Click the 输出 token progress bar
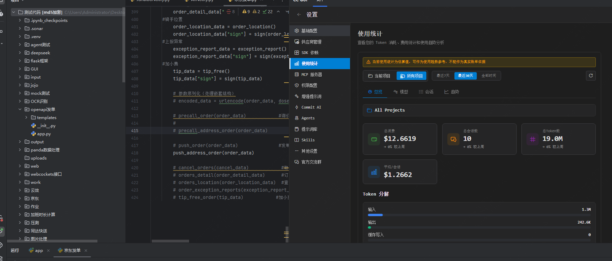Viewport: 612px width, 261px height. [x=479, y=228]
